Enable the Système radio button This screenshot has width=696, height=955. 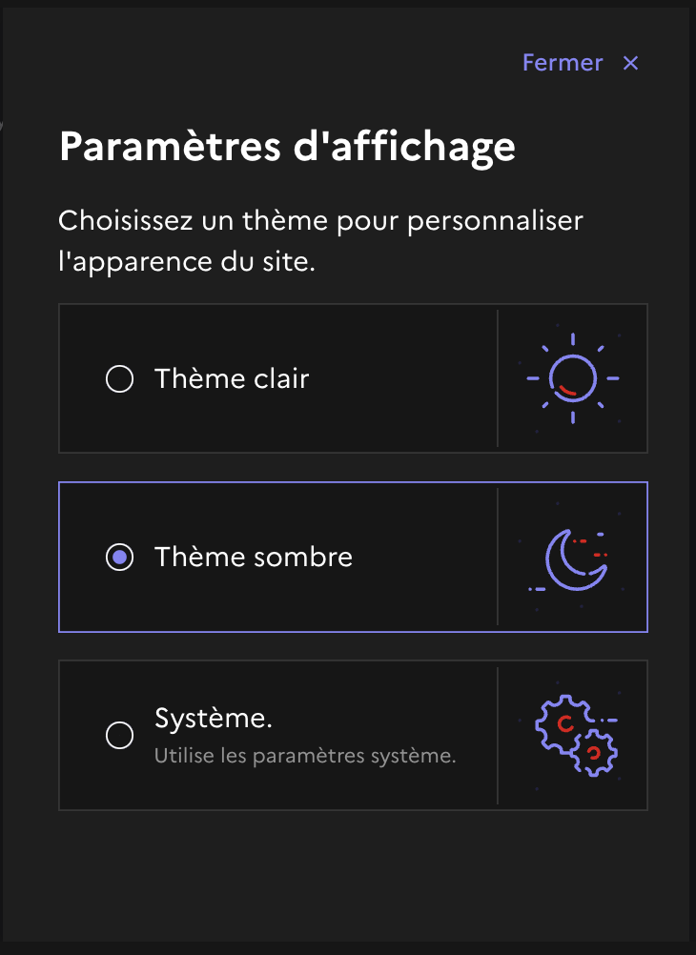pos(119,736)
